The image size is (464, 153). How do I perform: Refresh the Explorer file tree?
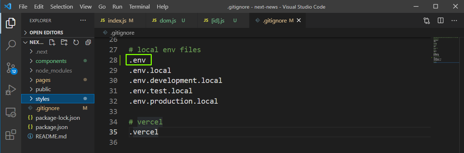click(x=76, y=43)
